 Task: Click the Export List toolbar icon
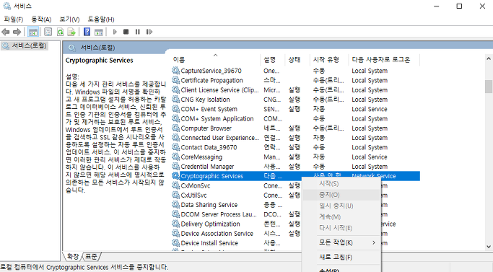point(71,32)
